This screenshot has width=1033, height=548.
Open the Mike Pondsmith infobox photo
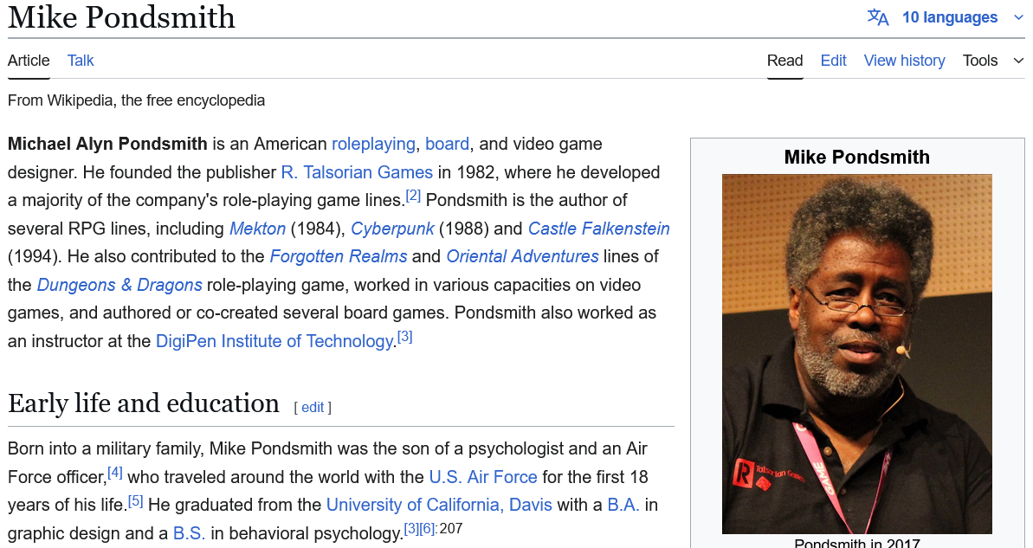tap(856, 354)
